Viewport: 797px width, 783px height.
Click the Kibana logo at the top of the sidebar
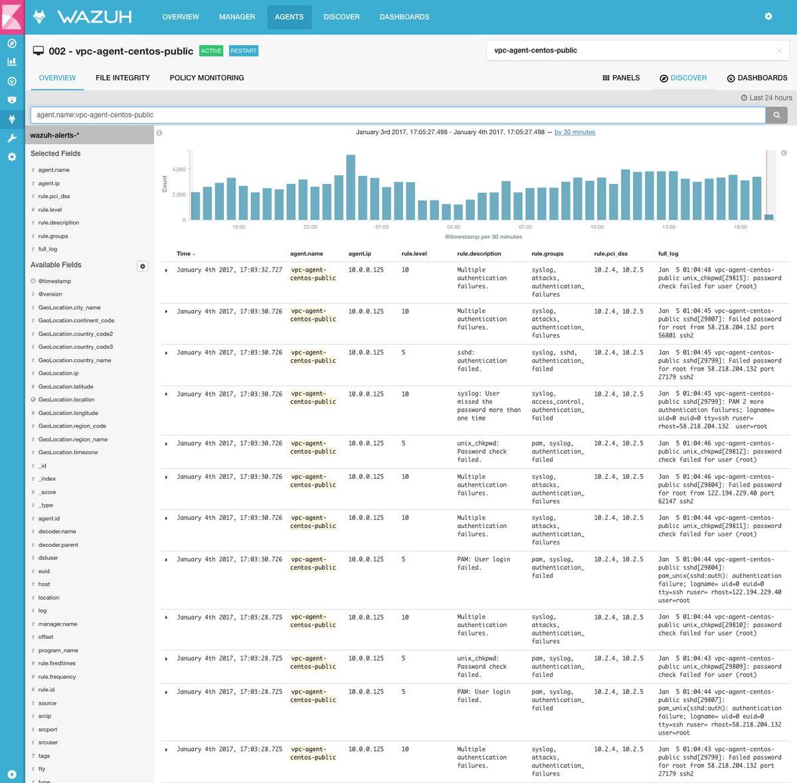point(12,16)
